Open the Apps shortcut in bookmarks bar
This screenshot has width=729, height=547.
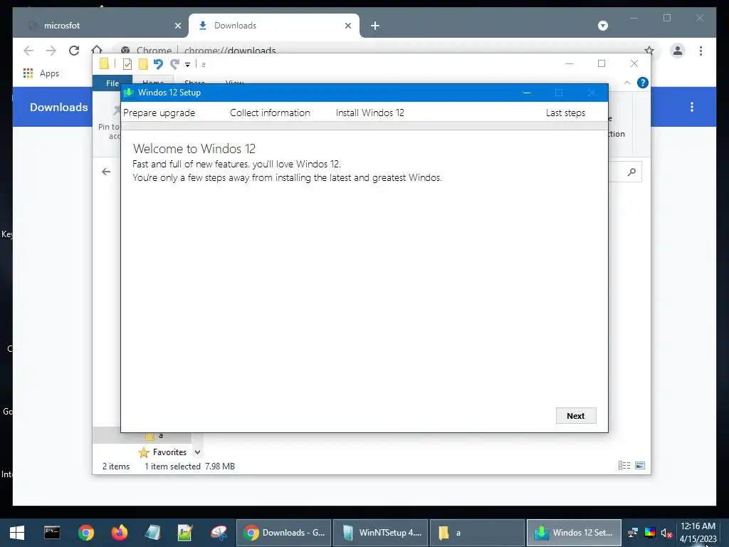pos(41,73)
